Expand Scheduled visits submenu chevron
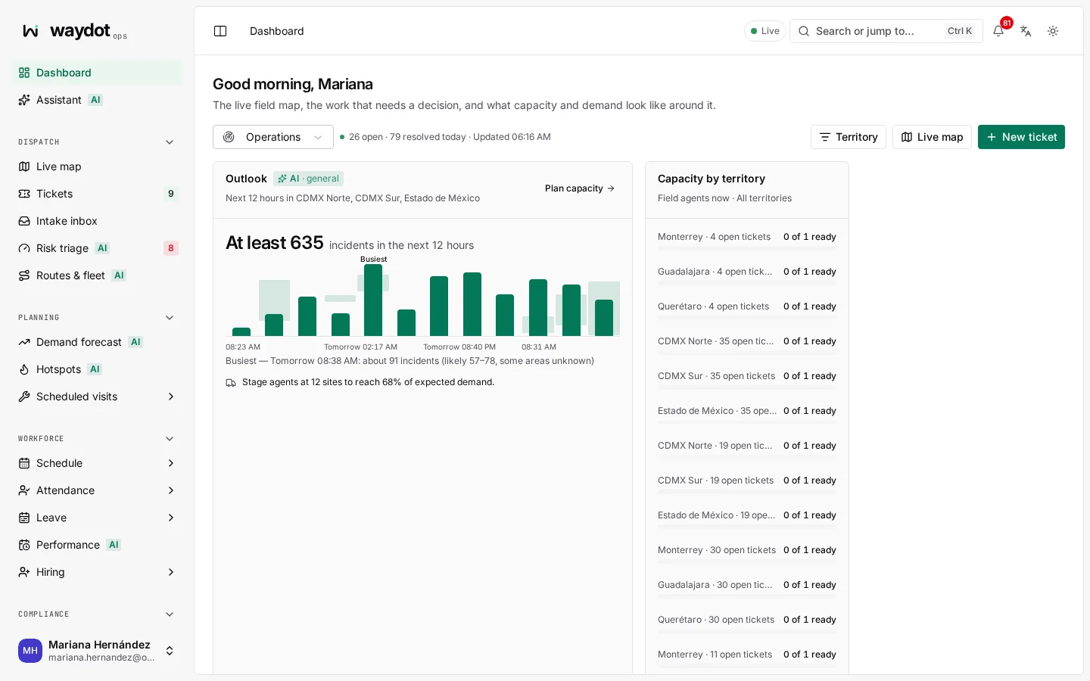Viewport: 1090px width, 681px height. (171, 396)
